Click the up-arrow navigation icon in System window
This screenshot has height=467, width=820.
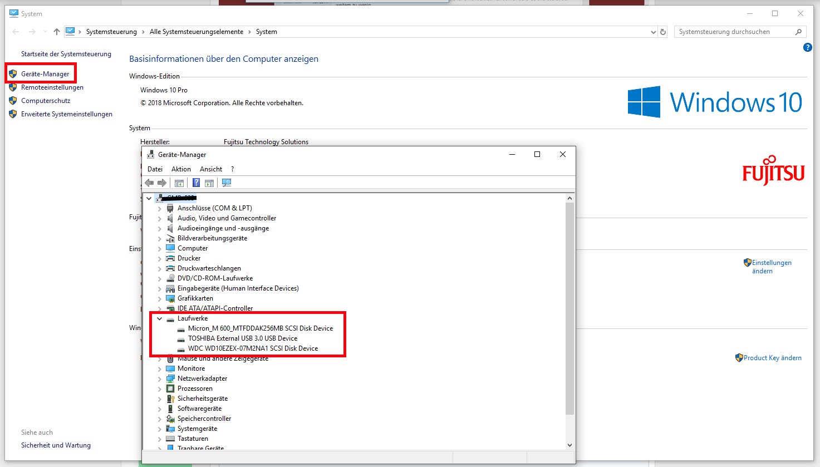tap(57, 32)
